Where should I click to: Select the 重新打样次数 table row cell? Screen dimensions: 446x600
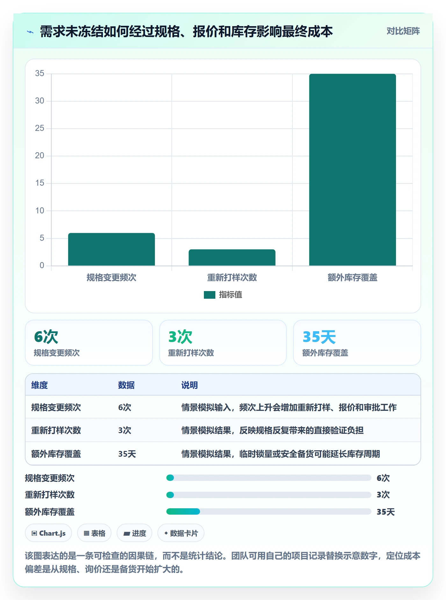pyautogui.click(x=56, y=430)
